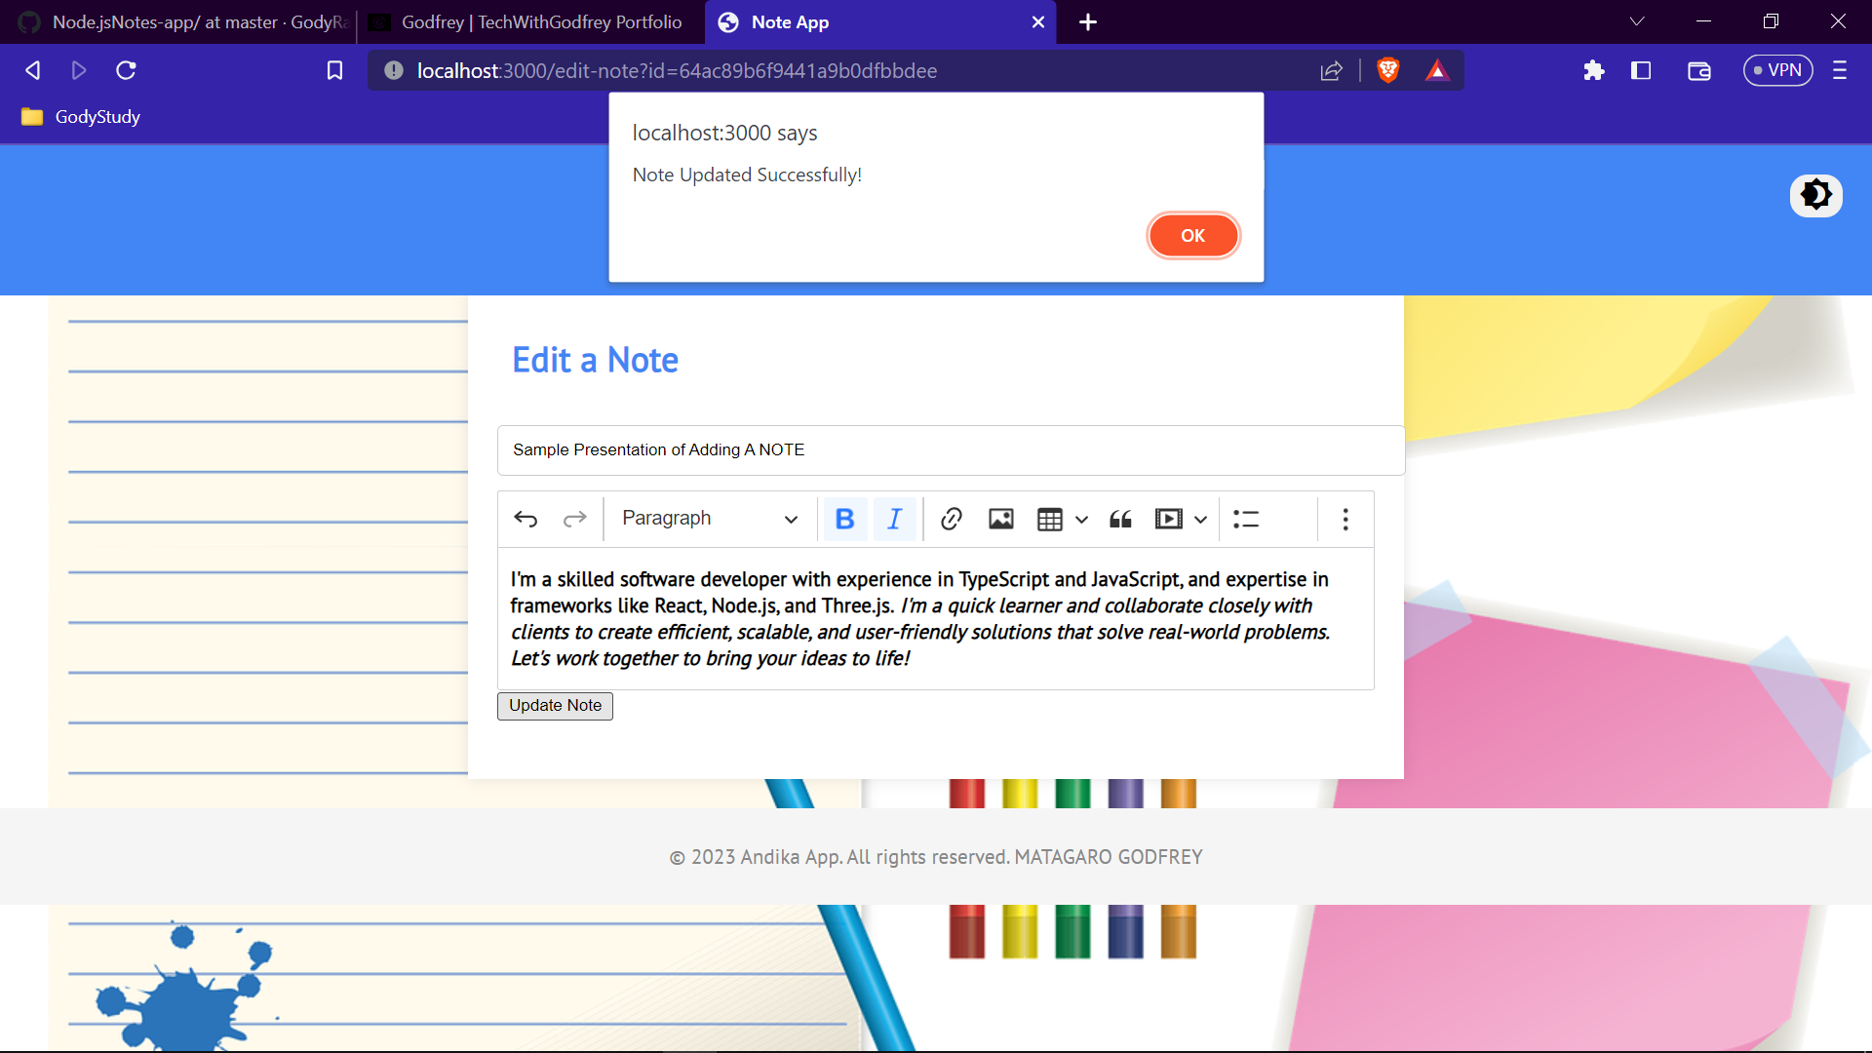Click the Update Note button

tap(555, 706)
